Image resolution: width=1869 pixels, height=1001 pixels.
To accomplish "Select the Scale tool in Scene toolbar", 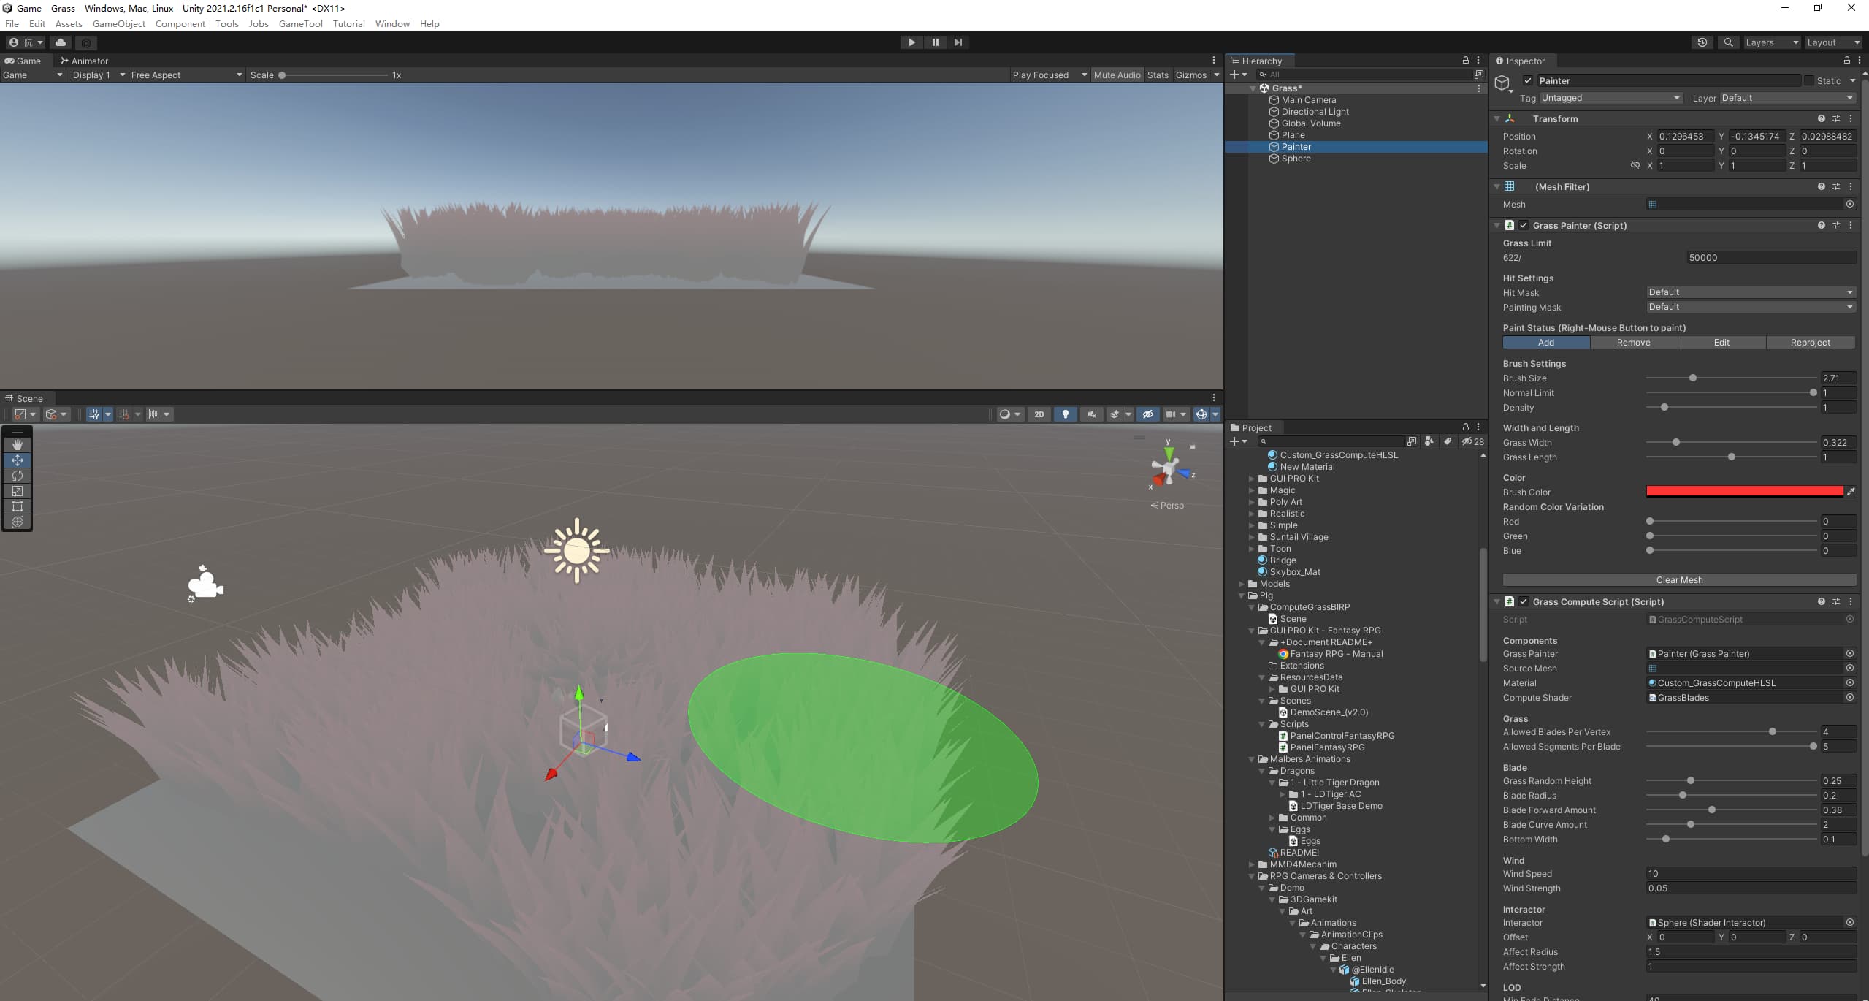I will tap(18, 490).
